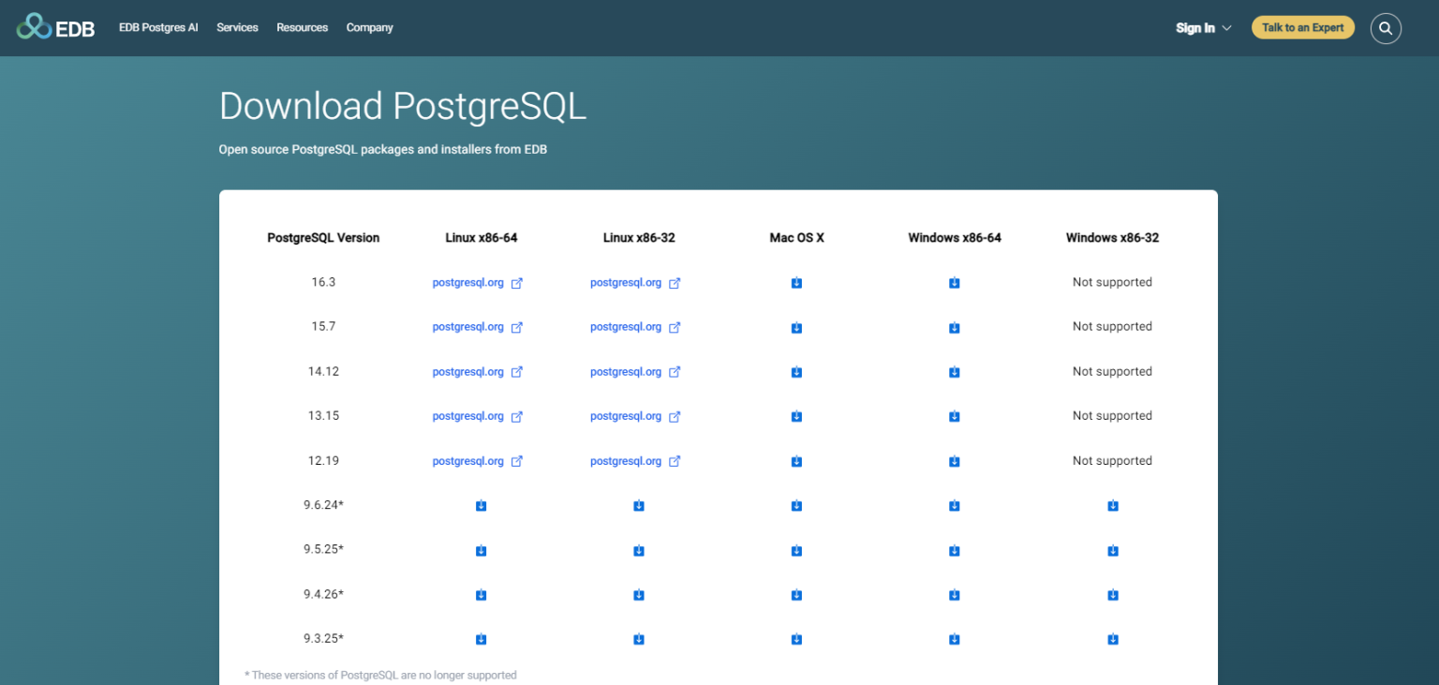Open the Services menu
The image size is (1439, 685).
point(237,27)
